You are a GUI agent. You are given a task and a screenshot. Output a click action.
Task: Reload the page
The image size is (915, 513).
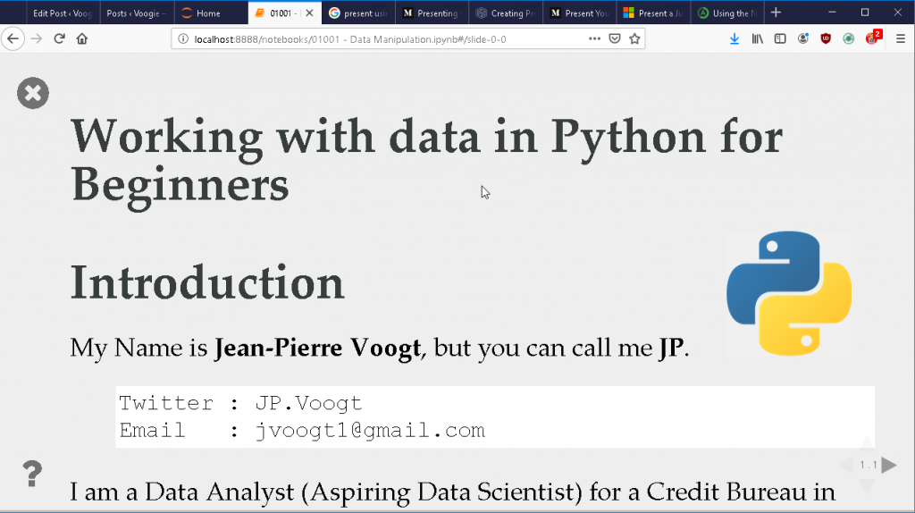coord(59,38)
